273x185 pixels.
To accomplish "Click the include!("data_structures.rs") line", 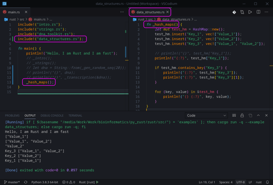I will coord(50,39).
